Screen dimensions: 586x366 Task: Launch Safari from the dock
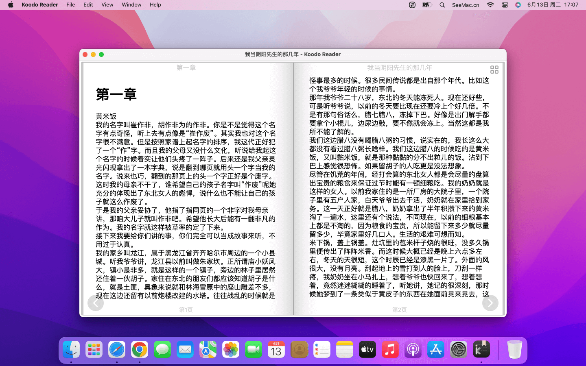pyautogui.click(x=117, y=350)
